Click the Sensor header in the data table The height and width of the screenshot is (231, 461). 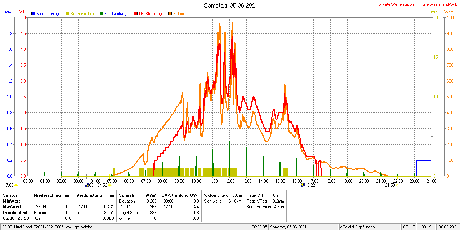(x=10, y=195)
